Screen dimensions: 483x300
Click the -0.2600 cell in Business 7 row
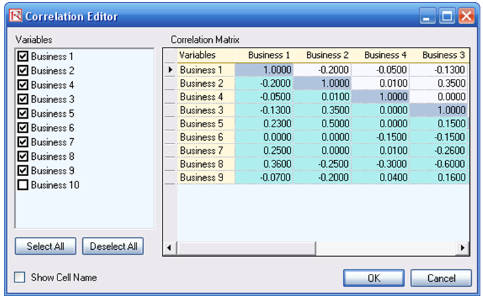click(x=439, y=150)
